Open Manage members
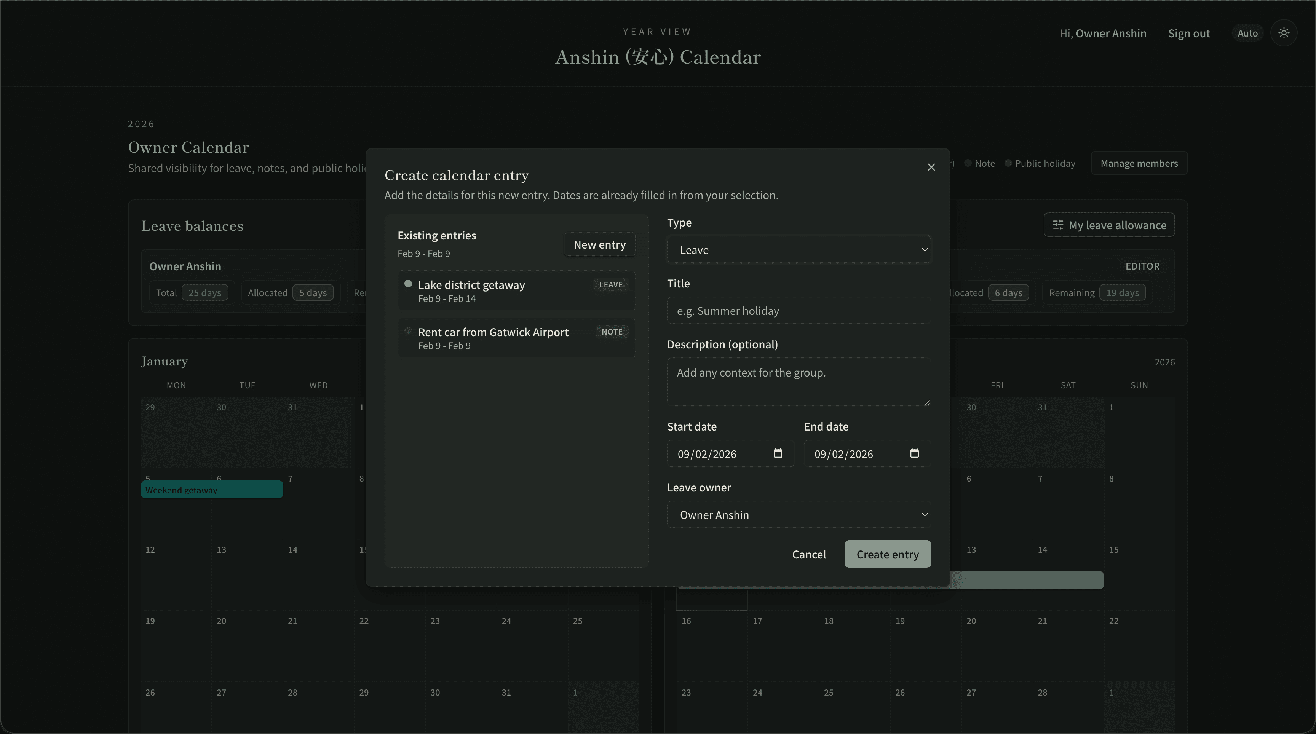Viewport: 1316px width, 734px height. 1139,163
